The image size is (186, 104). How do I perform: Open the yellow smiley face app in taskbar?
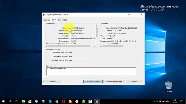[70, 101]
